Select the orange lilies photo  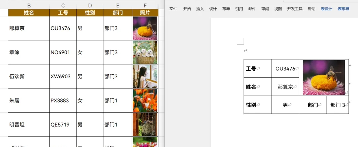pos(145,100)
